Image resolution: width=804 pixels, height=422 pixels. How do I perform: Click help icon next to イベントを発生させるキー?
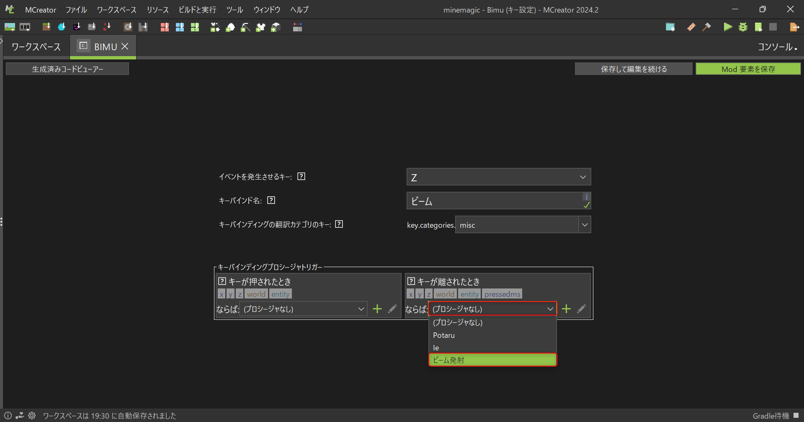tap(301, 176)
